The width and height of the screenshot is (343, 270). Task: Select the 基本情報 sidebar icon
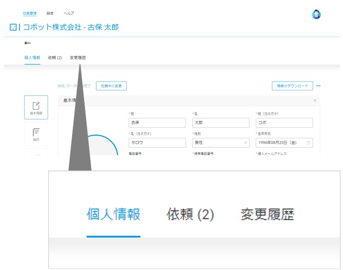point(36,107)
